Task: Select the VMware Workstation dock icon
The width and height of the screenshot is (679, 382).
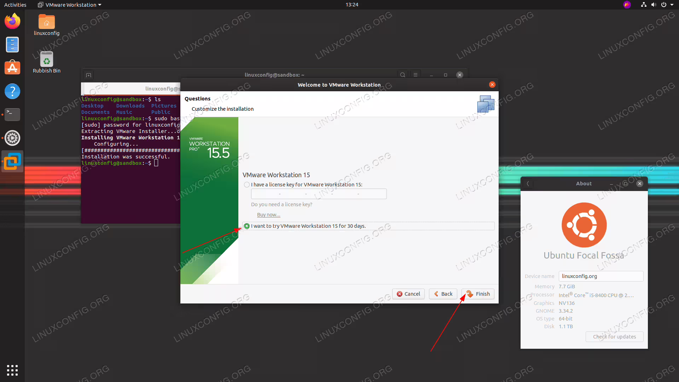Action: pos(12,161)
